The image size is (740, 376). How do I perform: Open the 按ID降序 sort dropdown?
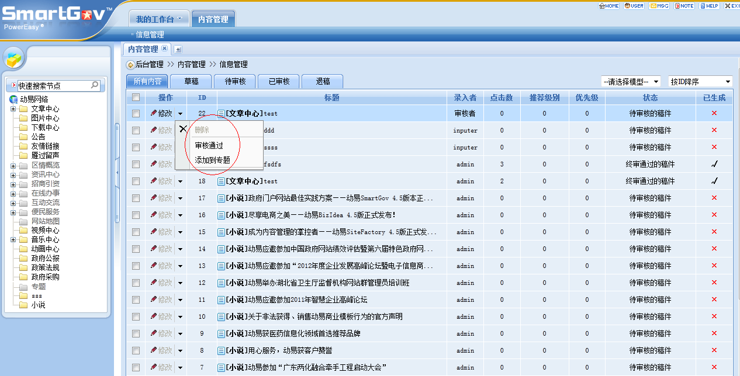[x=700, y=82]
